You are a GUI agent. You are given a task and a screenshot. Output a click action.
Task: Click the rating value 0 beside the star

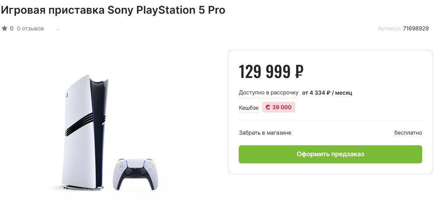(12, 28)
